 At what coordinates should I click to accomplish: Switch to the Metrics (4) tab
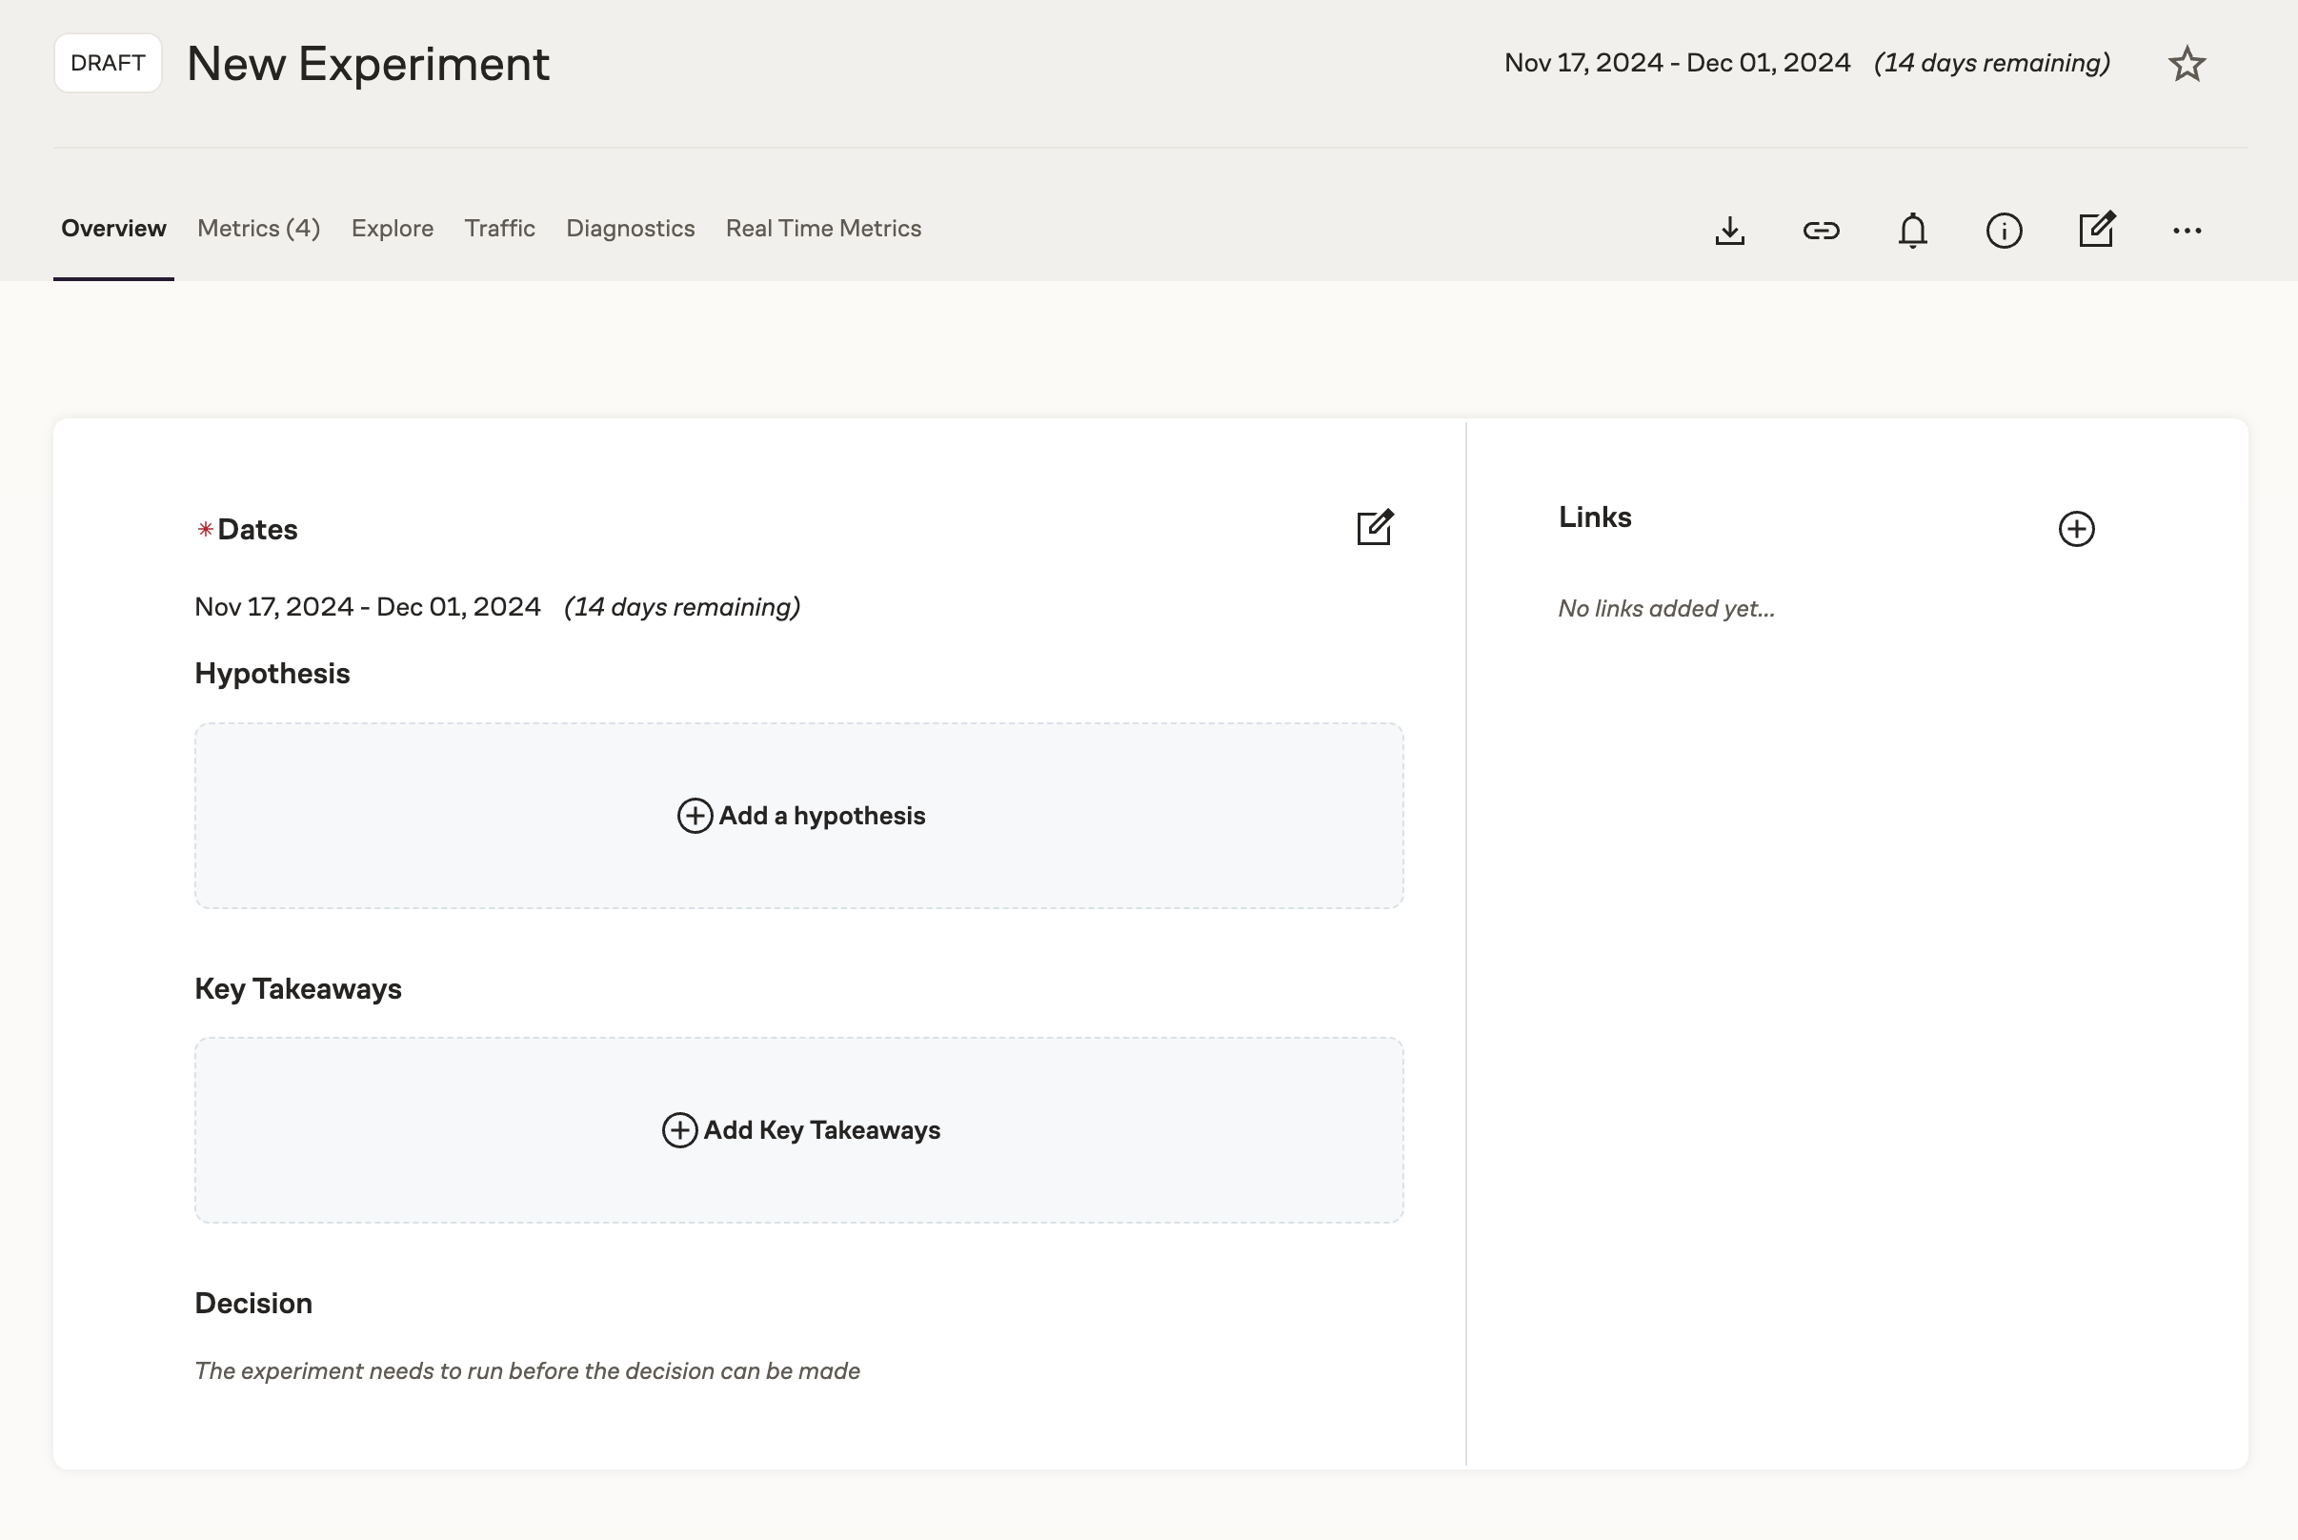(x=258, y=229)
